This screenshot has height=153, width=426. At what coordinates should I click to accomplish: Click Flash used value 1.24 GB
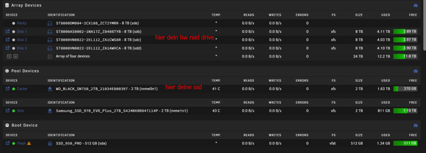pos(384,143)
